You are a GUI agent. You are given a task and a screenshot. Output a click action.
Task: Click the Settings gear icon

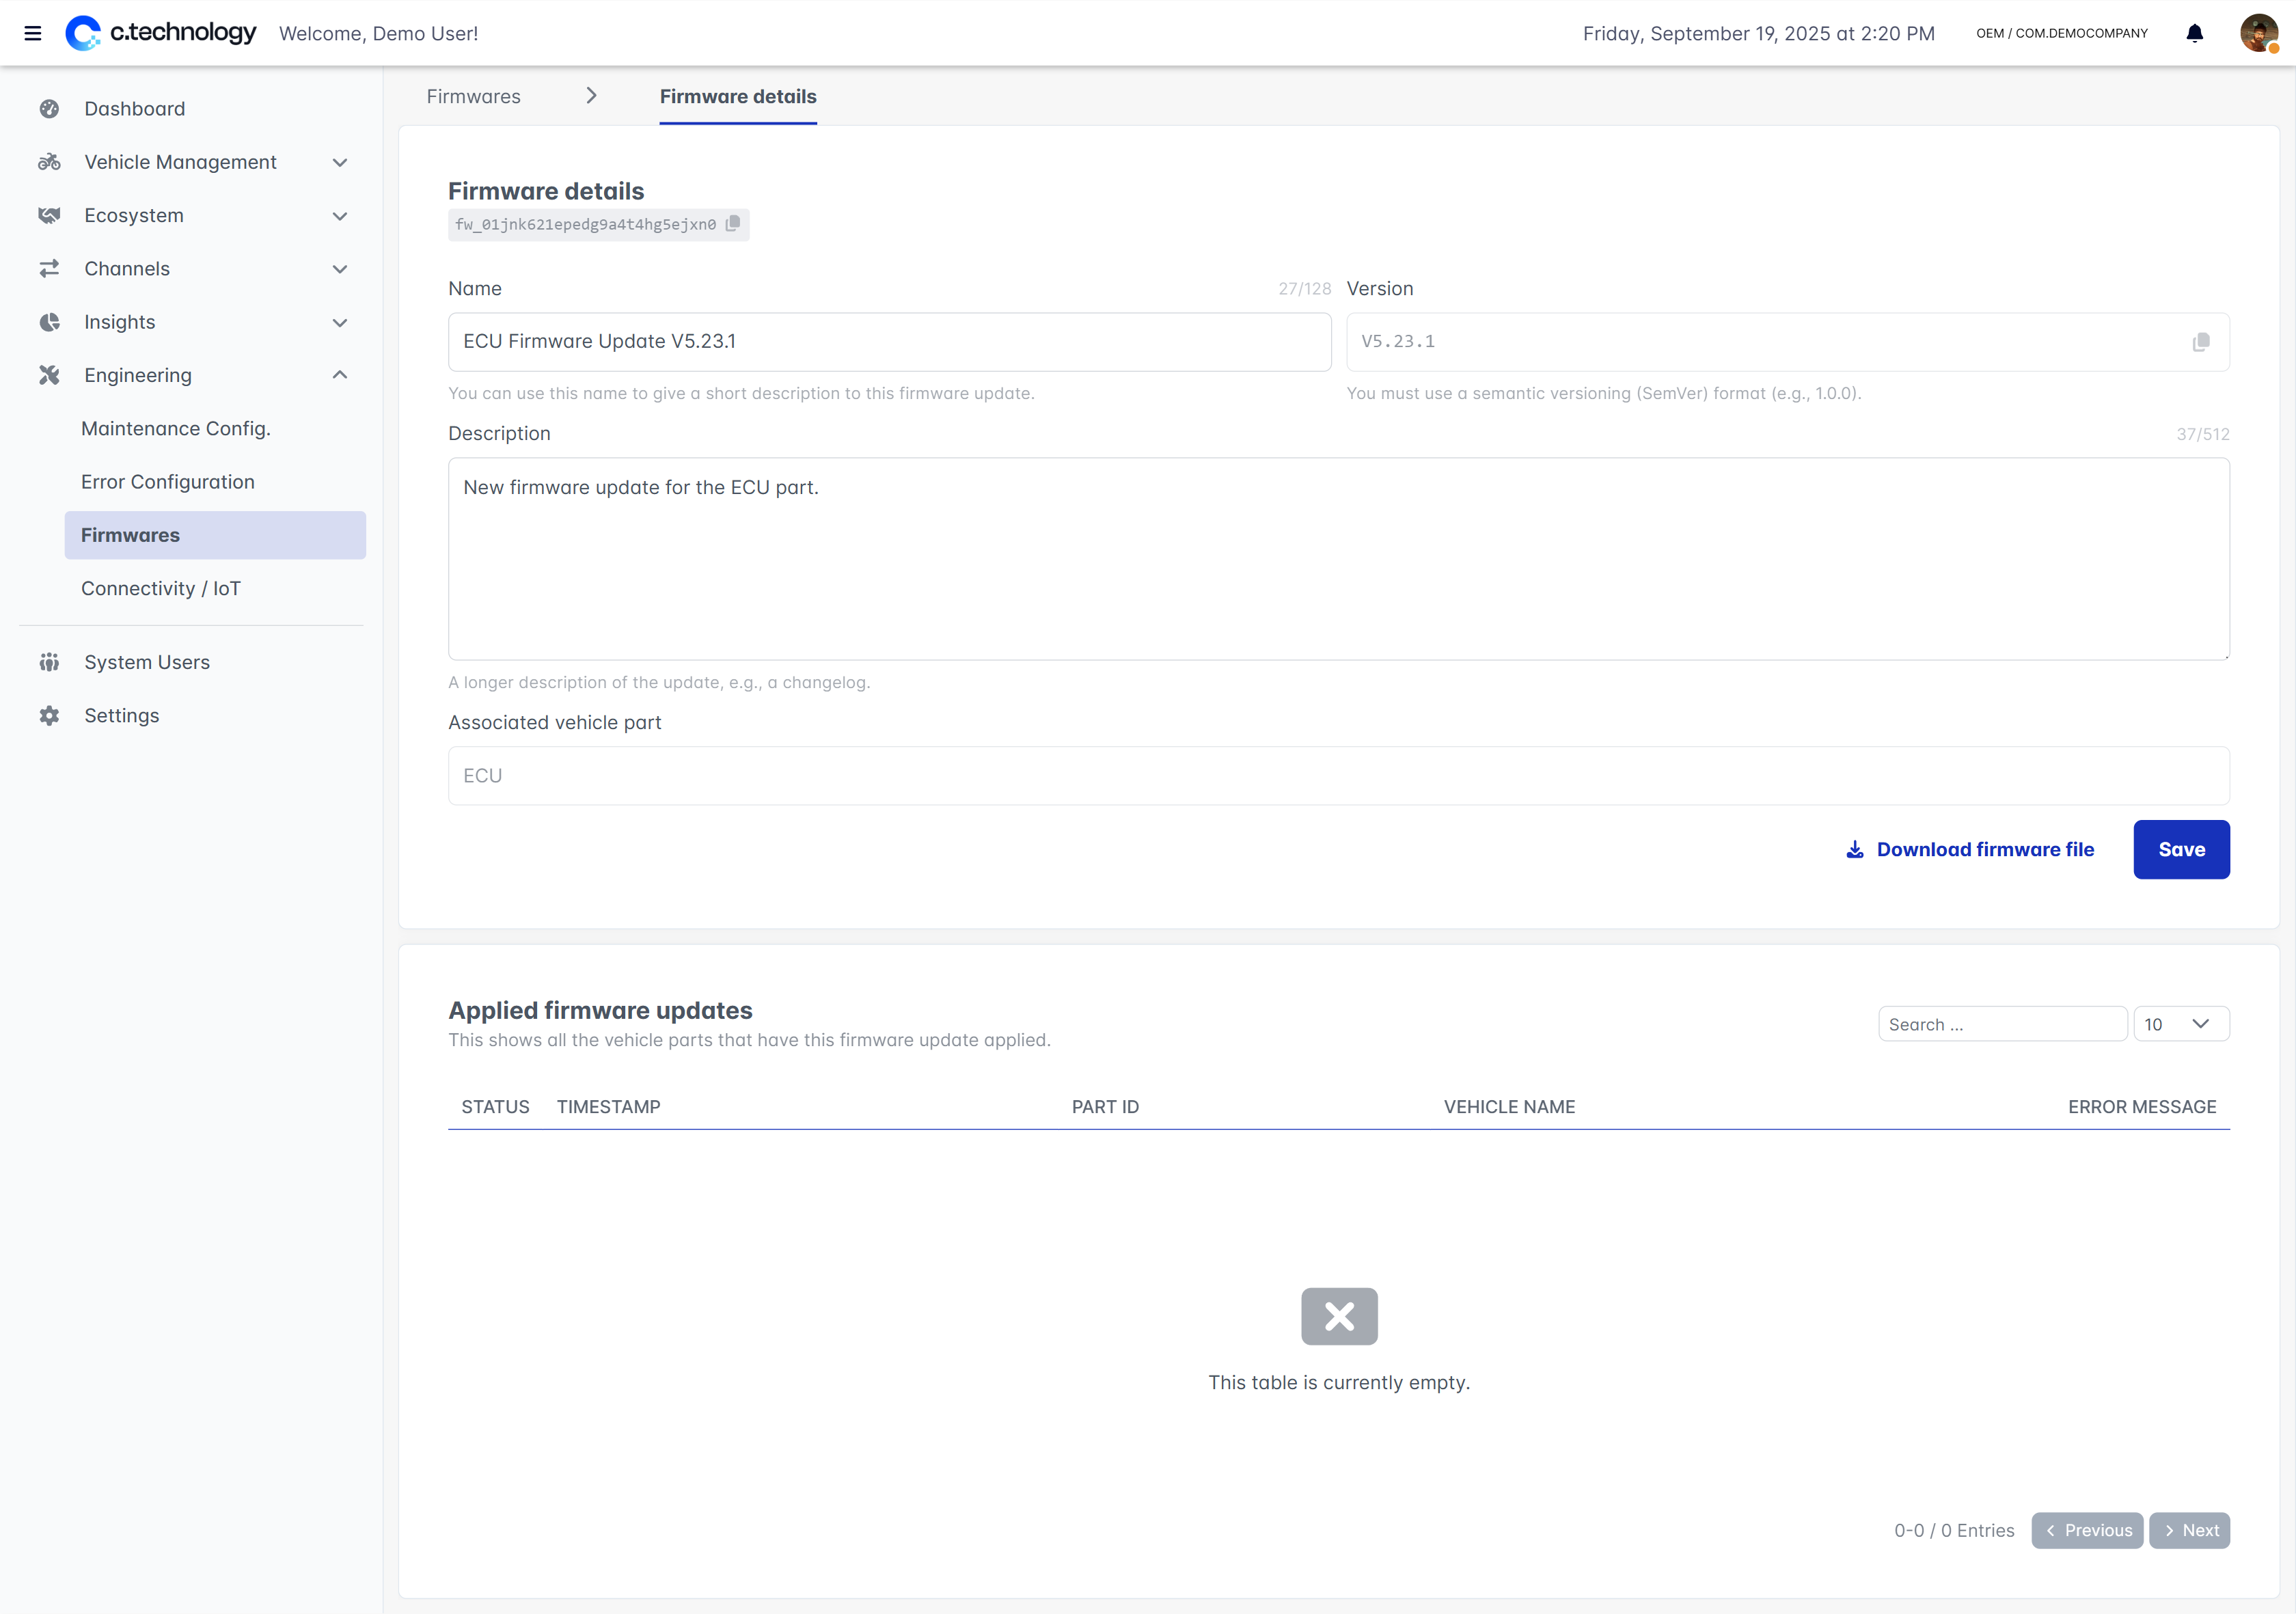[x=49, y=716]
